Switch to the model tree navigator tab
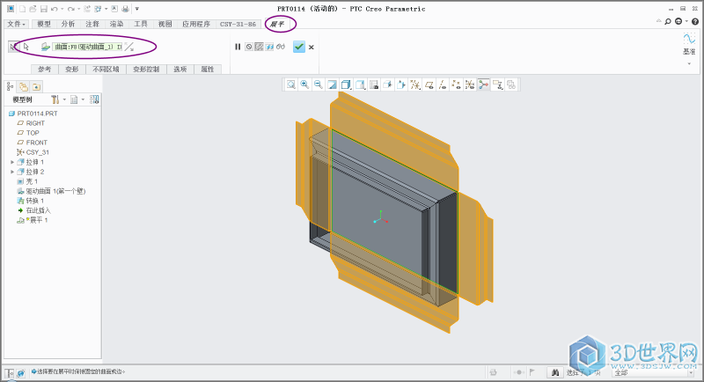The width and height of the screenshot is (704, 382). pos(11,86)
